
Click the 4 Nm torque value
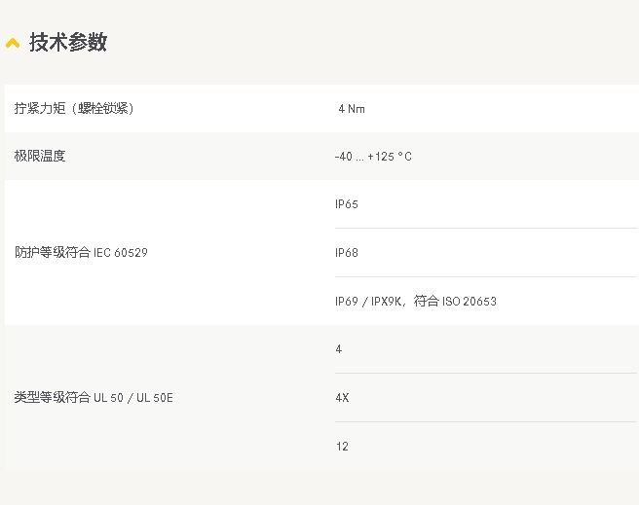click(x=351, y=109)
